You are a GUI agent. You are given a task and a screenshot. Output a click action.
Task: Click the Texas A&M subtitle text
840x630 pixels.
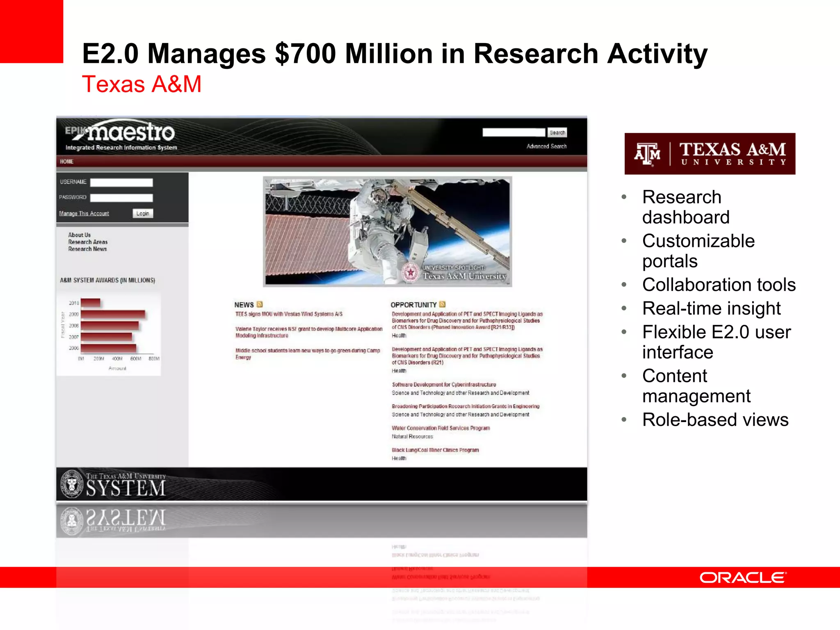(x=142, y=84)
